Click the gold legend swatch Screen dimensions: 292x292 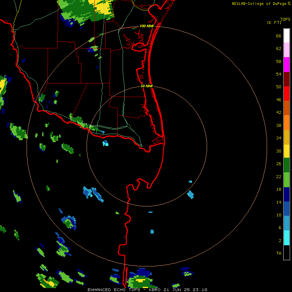coord(286,137)
